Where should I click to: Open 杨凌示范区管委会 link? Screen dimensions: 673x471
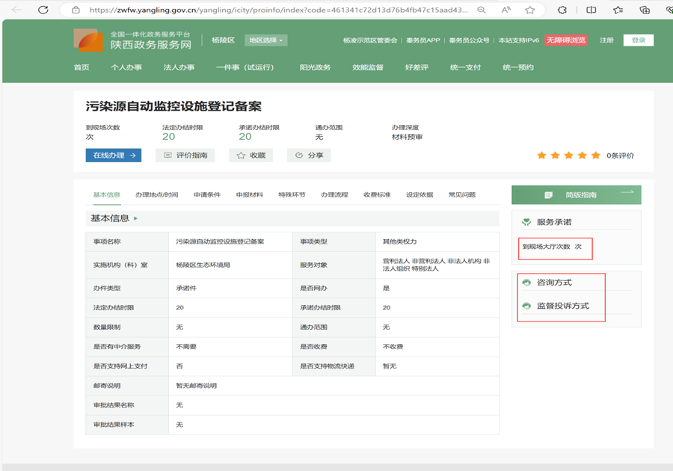370,40
